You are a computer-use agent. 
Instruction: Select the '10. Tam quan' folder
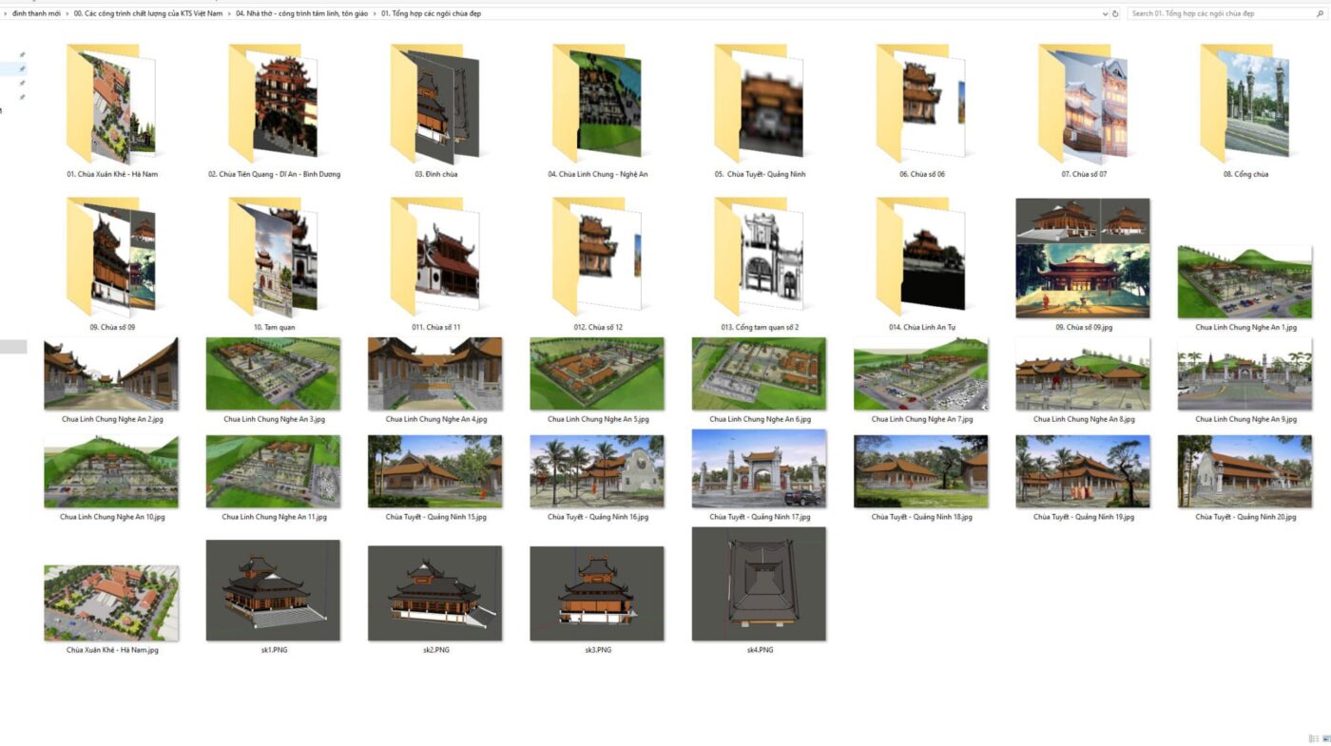(x=273, y=257)
